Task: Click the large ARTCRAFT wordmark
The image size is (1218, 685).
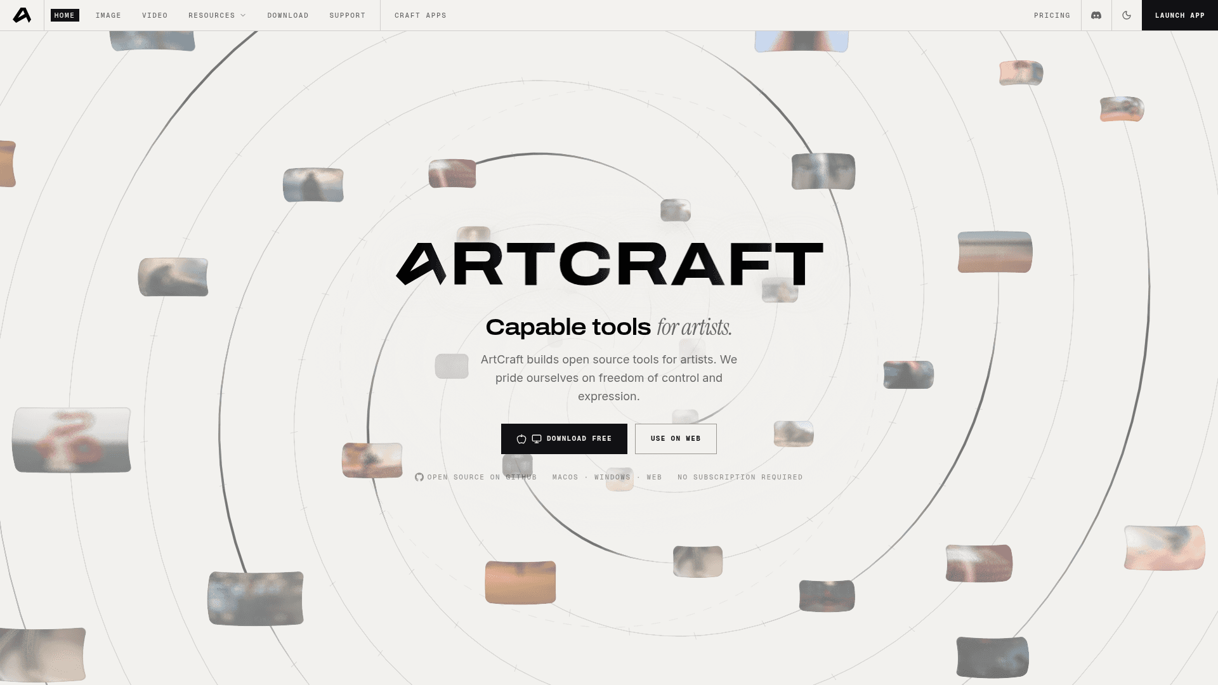Action: point(609,263)
